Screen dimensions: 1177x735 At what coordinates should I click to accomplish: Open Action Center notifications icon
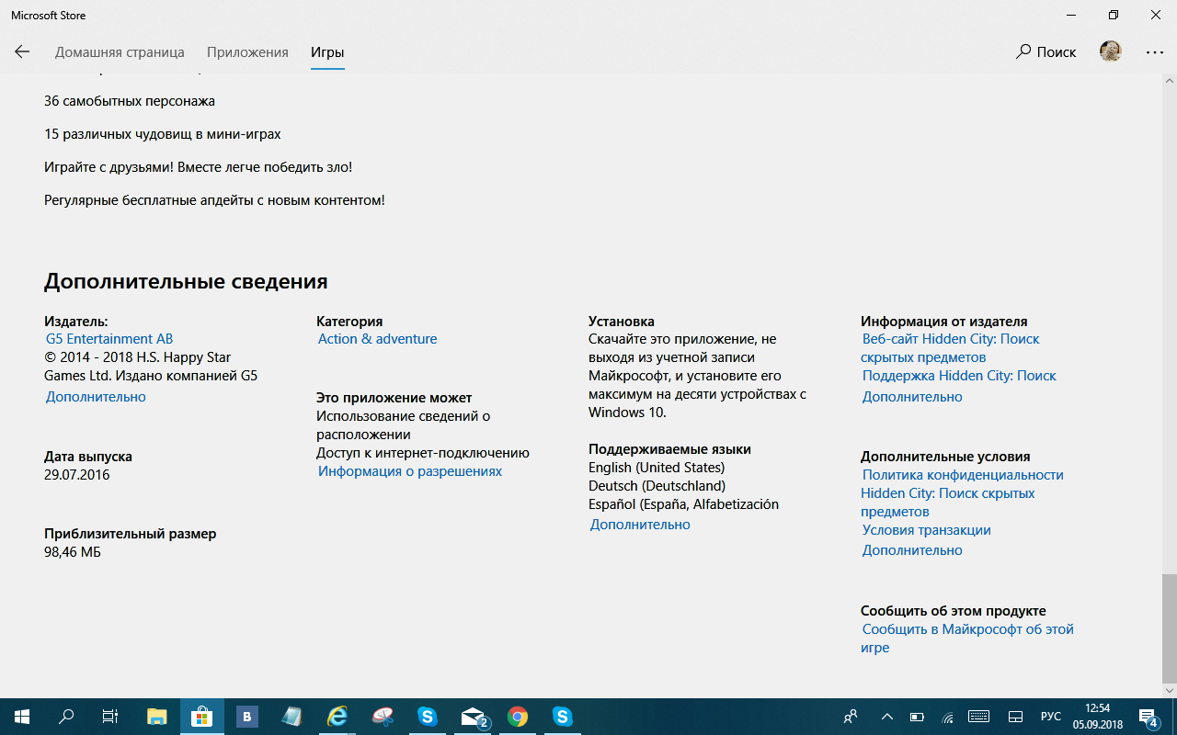pyautogui.click(x=1148, y=717)
